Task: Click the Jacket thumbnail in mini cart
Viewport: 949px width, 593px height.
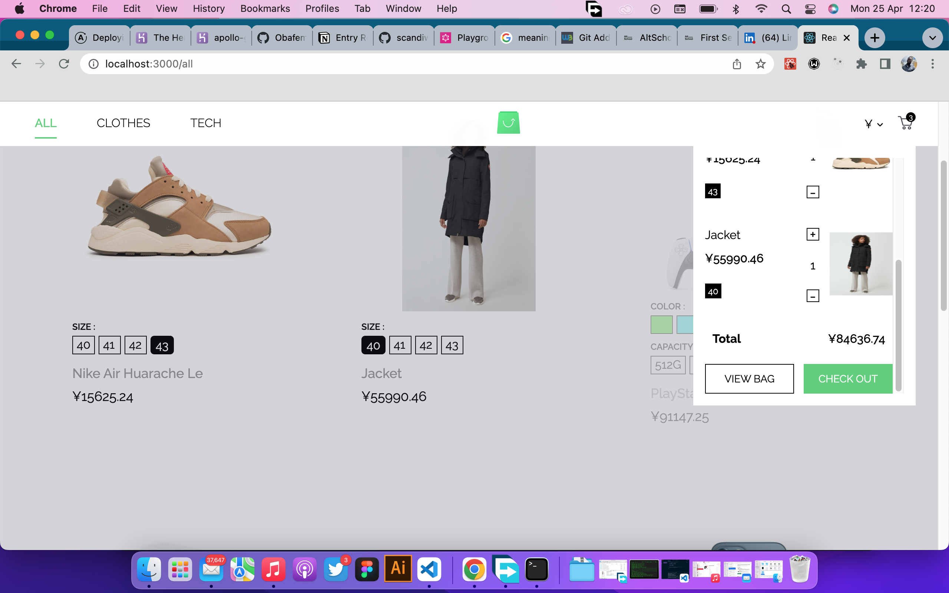Action: (861, 264)
